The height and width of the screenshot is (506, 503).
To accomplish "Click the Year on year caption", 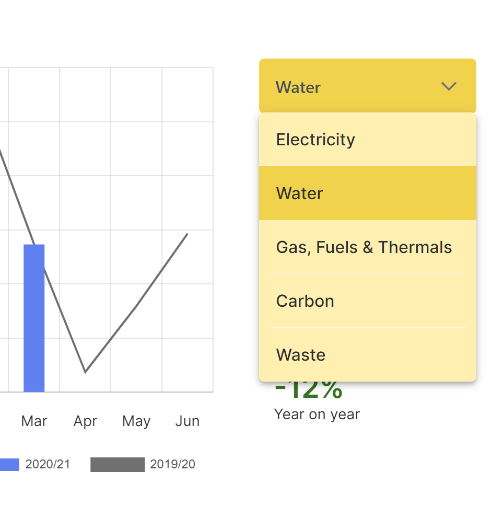I will (x=317, y=415).
